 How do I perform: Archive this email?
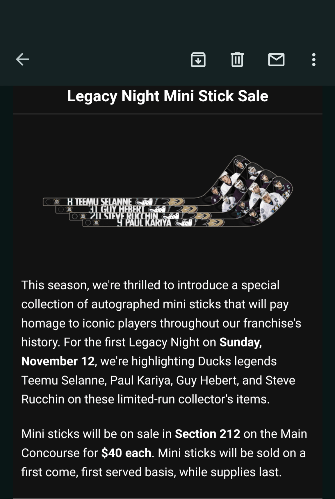198,60
